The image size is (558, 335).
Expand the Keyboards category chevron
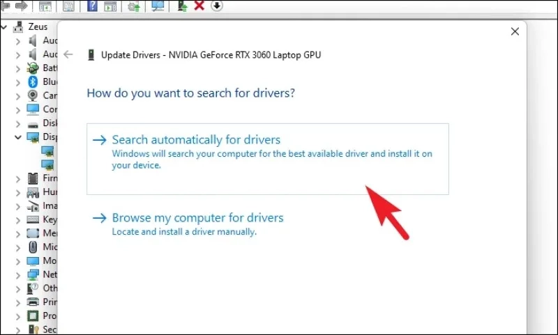[x=18, y=220]
